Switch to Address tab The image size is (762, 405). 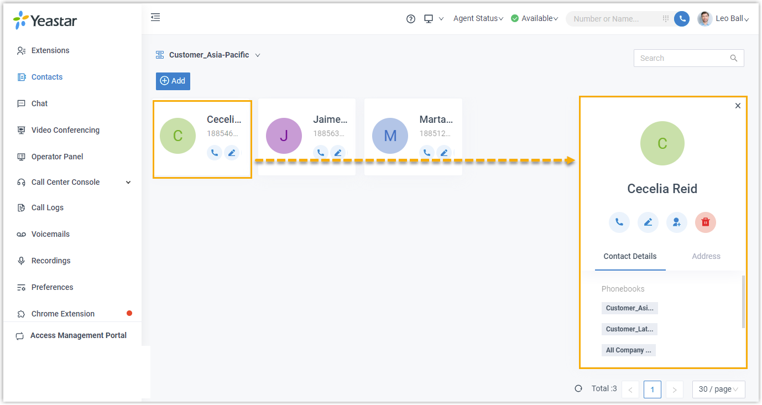pos(706,256)
